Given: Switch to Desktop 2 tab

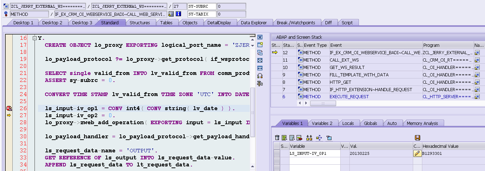Looking at the screenshot, I should pos(52,23).
